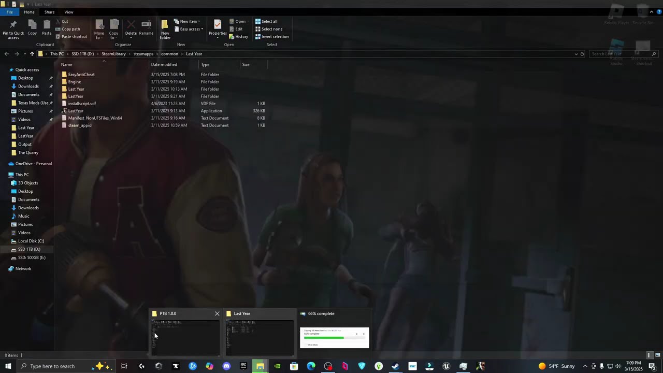Switch to the Share ribbon tab
The image size is (663, 373).
coord(49,12)
